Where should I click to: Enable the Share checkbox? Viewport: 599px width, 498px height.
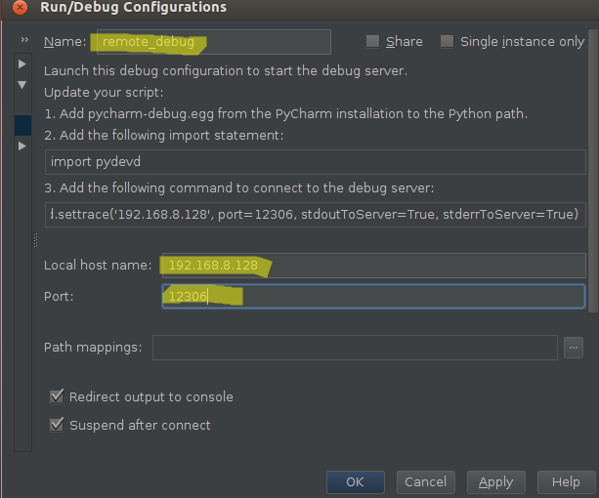[x=372, y=41]
